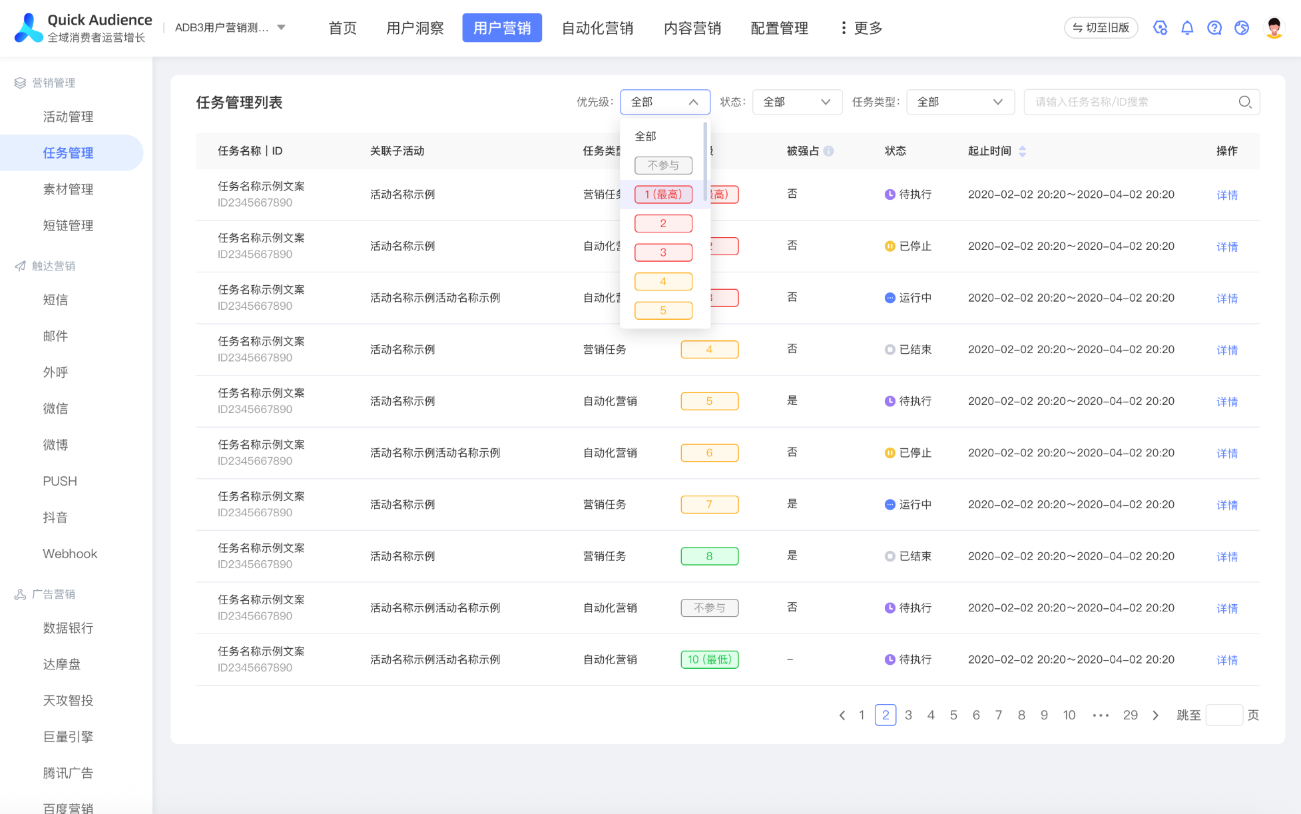The image size is (1301, 814).
Task: Open 详情 link of the first task
Action: coord(1226,195)
